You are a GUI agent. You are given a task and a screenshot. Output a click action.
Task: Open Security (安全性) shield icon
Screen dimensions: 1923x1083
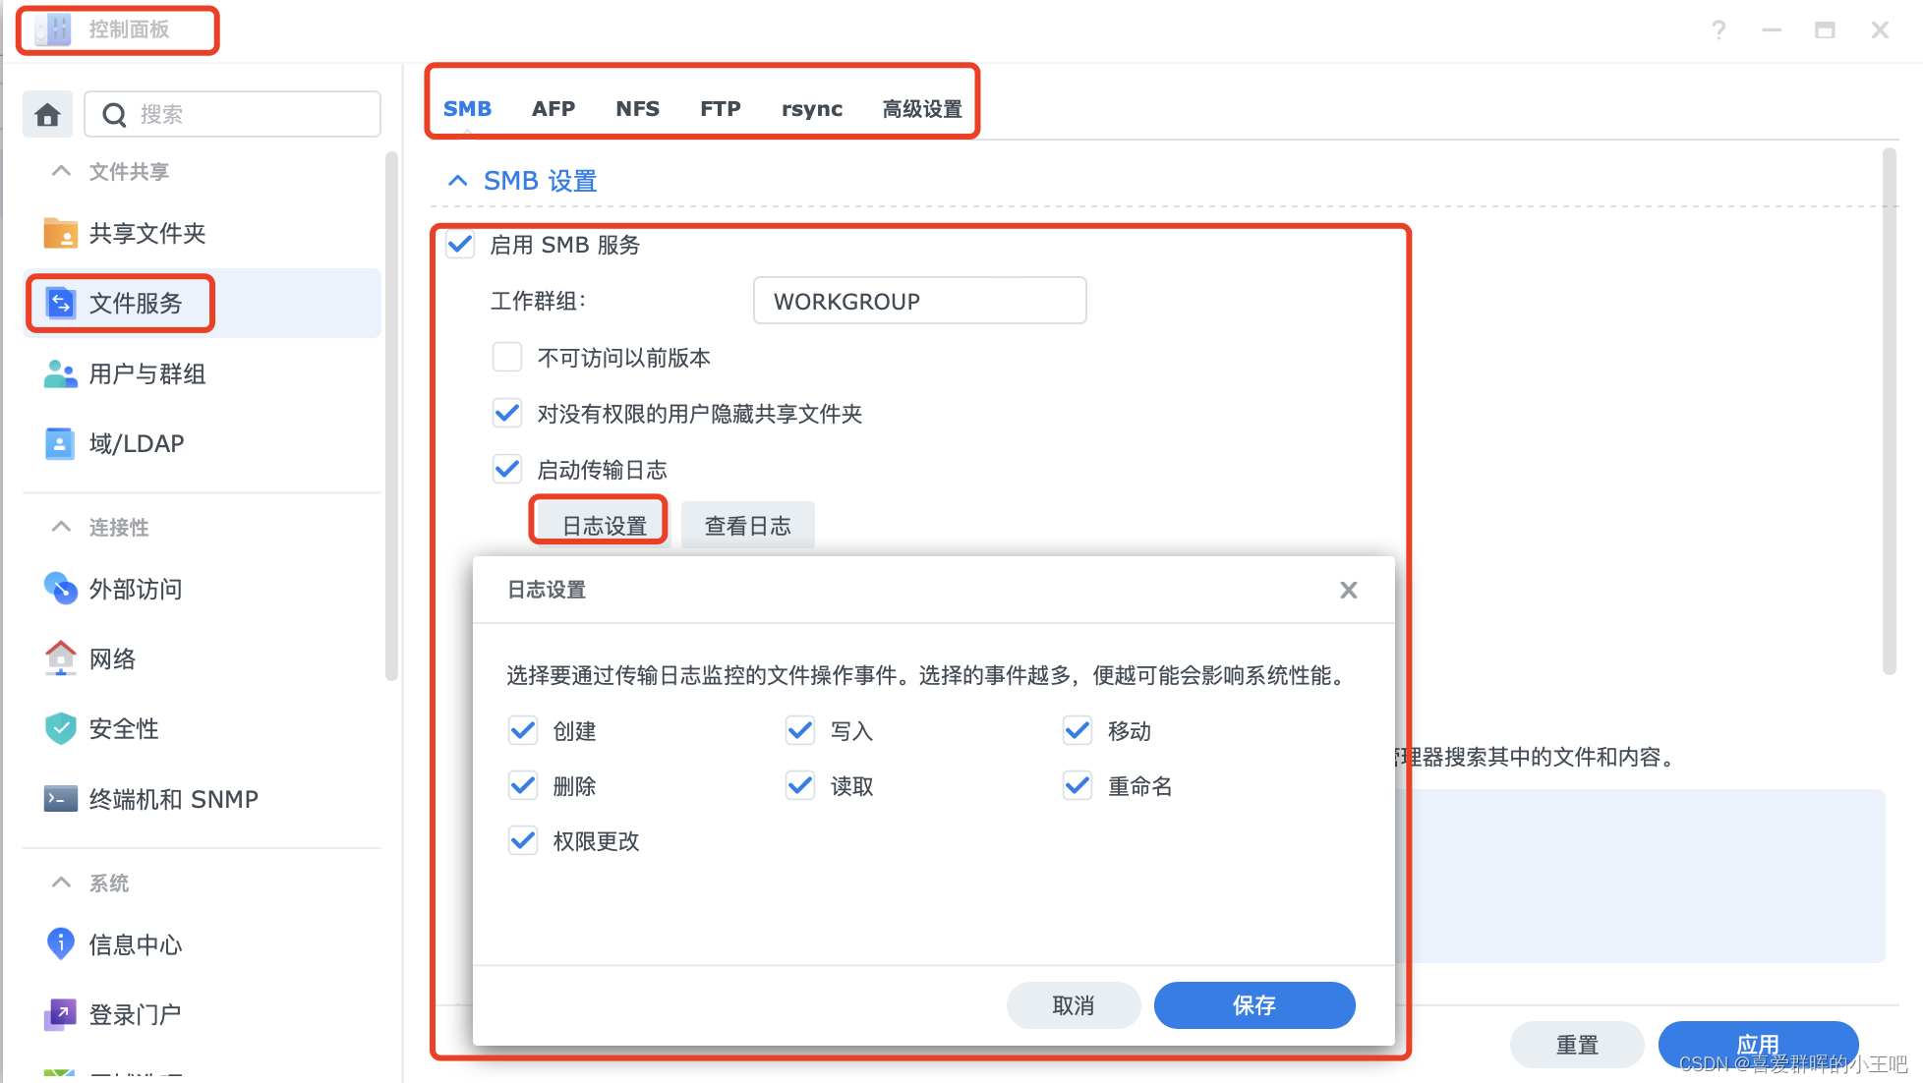coord(60,728)
